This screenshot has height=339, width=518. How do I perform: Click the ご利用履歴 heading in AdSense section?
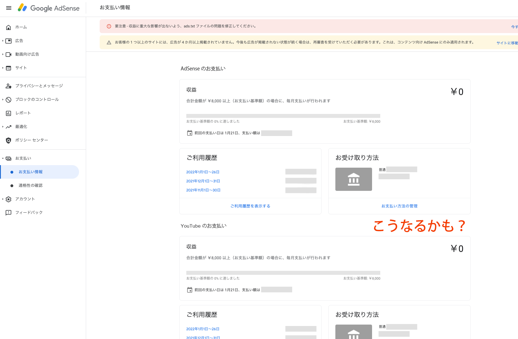[x=202, y=158]
